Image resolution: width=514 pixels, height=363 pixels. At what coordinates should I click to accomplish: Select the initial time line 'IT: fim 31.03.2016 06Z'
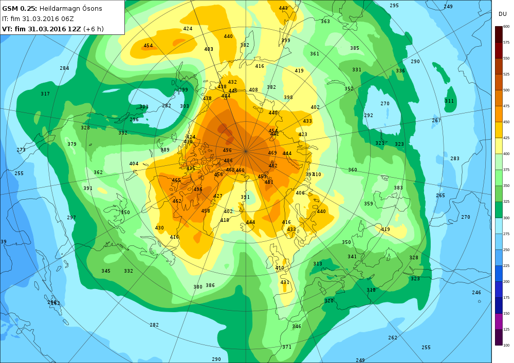coord(38,19)
